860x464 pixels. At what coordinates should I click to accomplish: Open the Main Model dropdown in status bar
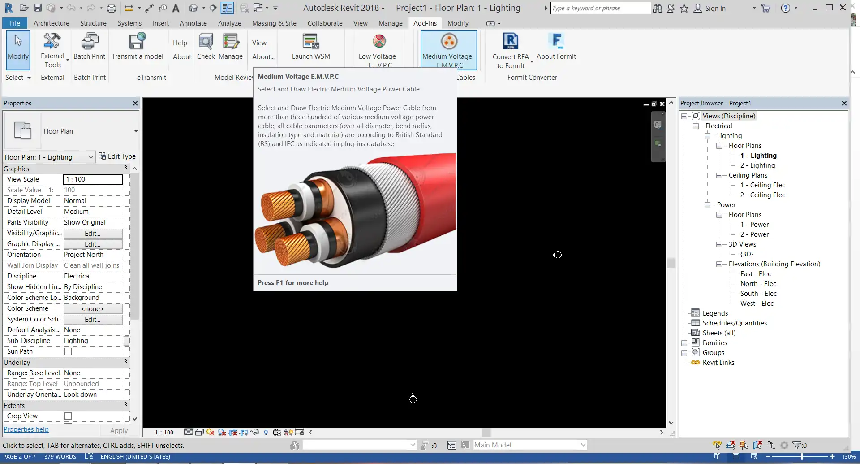click(583, 445)
